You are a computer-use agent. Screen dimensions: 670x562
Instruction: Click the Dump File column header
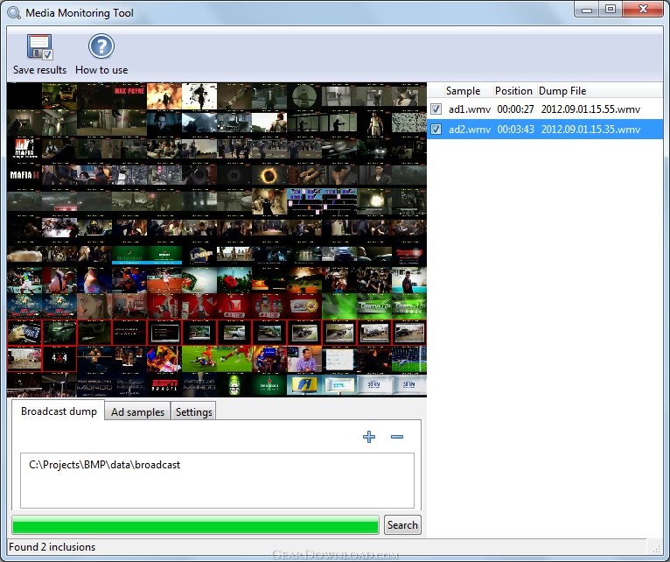pyautogui.click(x=562, y=91)
